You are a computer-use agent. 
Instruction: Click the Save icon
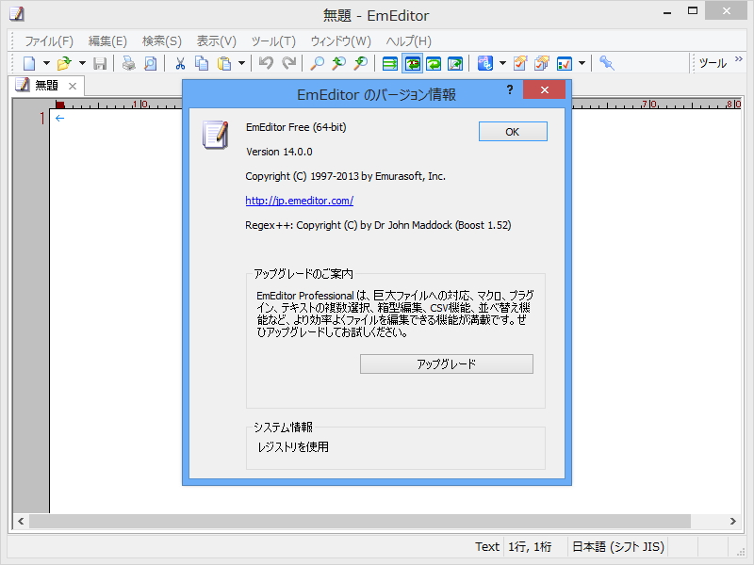tap(101, 63)
